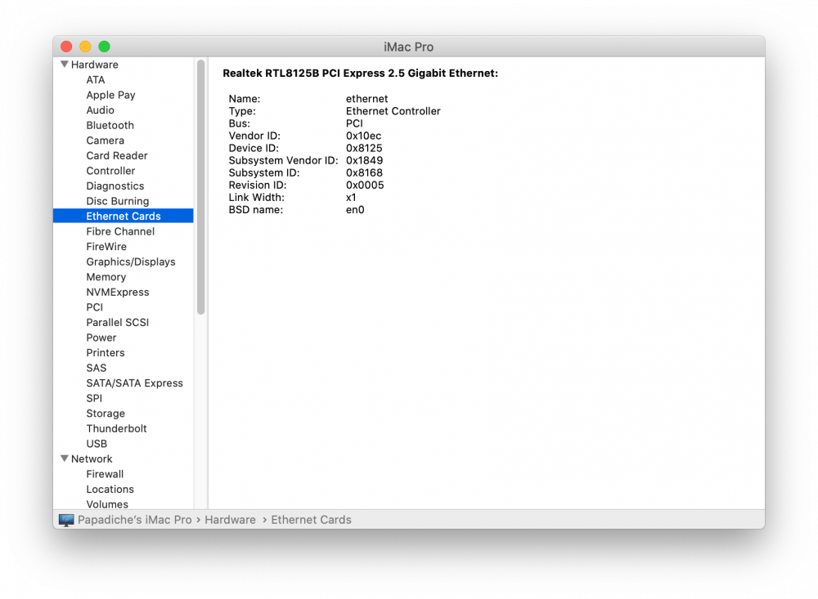Click the Subsystem ID value 0x8168
The width and height of the screenshot is (818, 599).
[x=365, y=172]
